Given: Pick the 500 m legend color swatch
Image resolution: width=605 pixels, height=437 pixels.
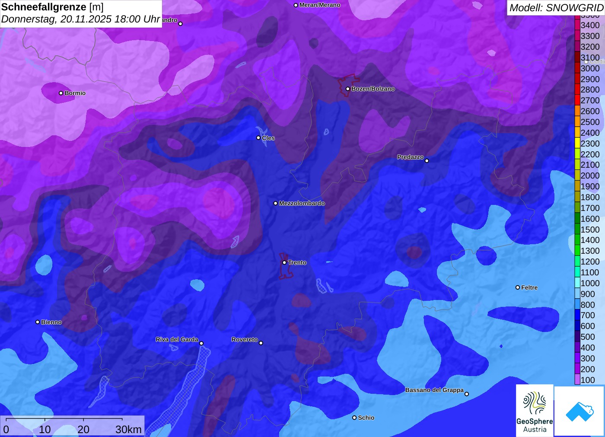Looking at the screenshot, I should coord(577,337).
